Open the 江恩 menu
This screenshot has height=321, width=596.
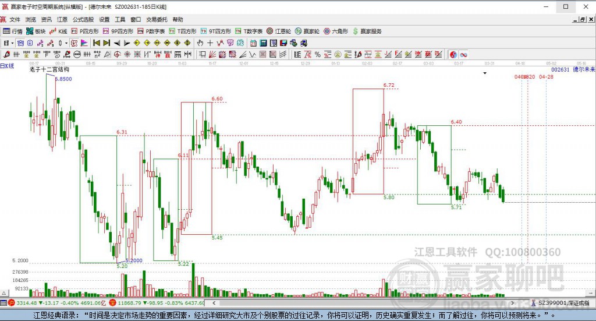coord(62,19)
